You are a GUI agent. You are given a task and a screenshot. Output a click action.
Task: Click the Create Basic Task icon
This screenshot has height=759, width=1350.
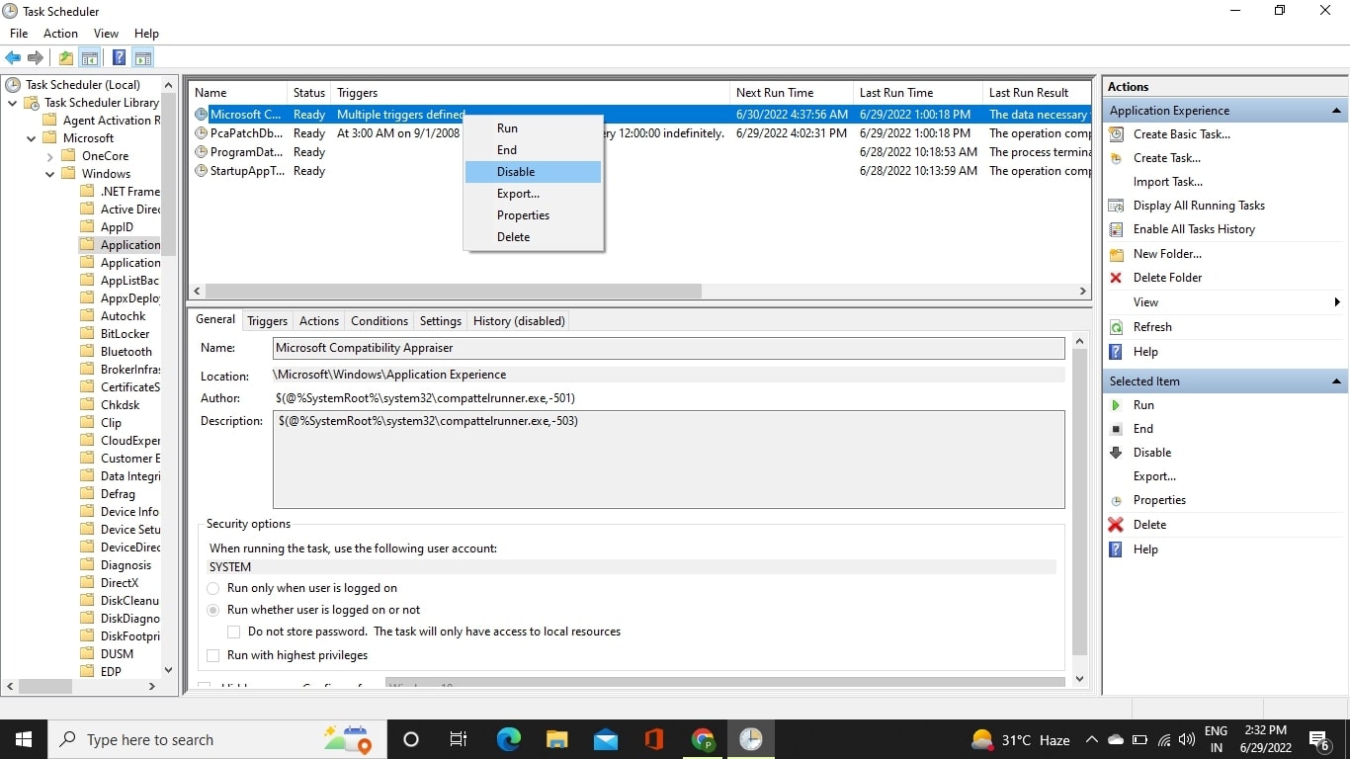coord(1117,134)
